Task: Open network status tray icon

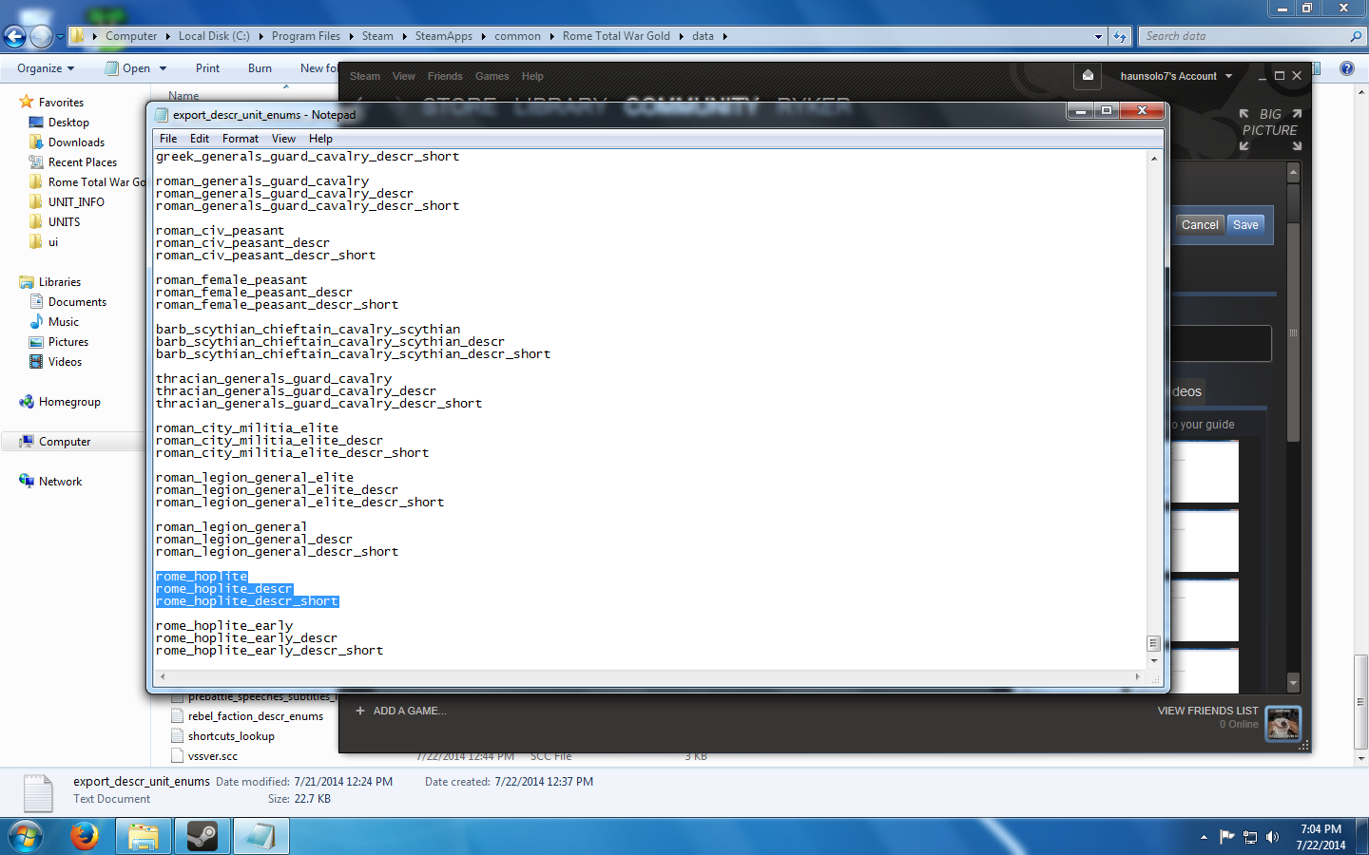Action: point(1250,837)
